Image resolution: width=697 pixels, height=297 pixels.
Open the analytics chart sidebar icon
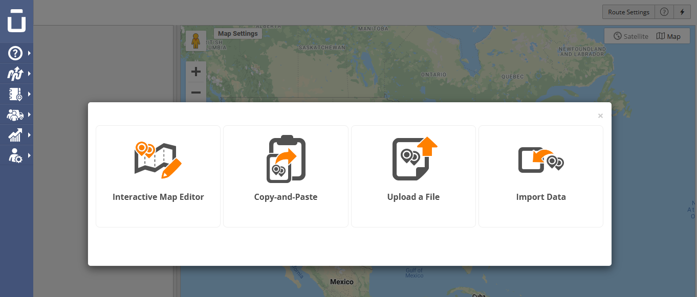(15, 135)
